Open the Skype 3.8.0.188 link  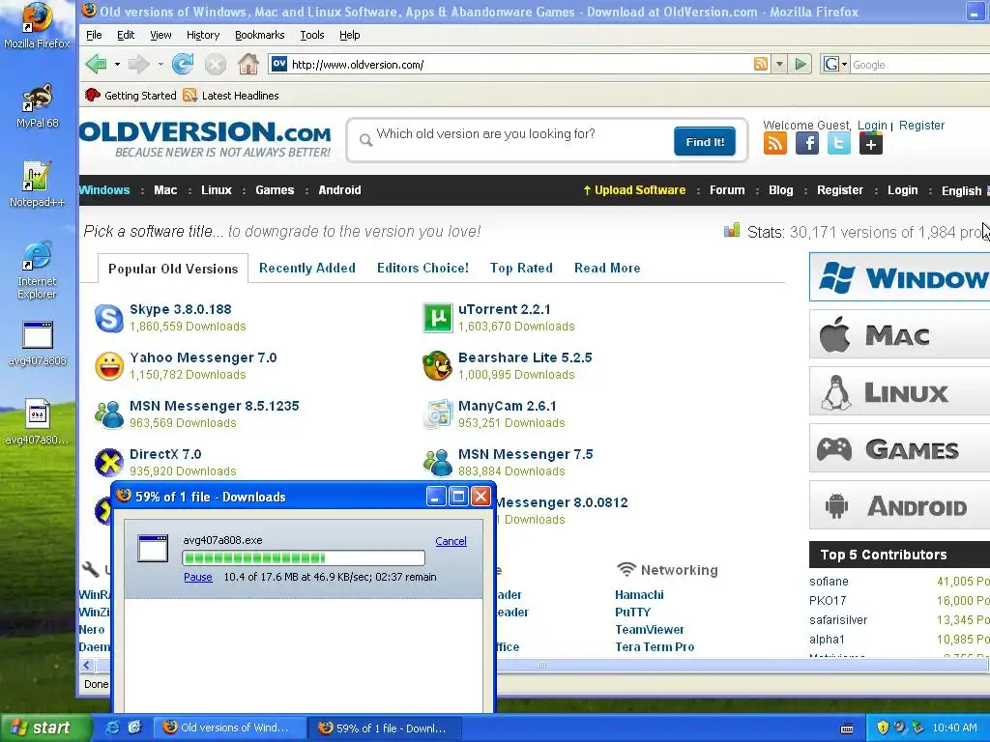pyautogui.click(x=181, y=309)
